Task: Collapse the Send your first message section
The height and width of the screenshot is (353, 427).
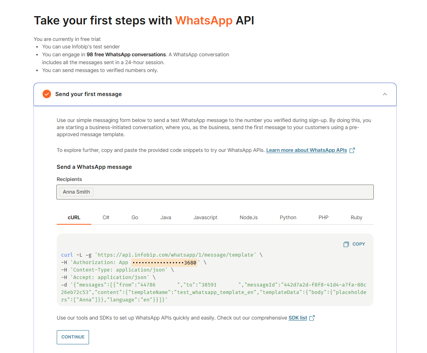Action: (385, 94)
